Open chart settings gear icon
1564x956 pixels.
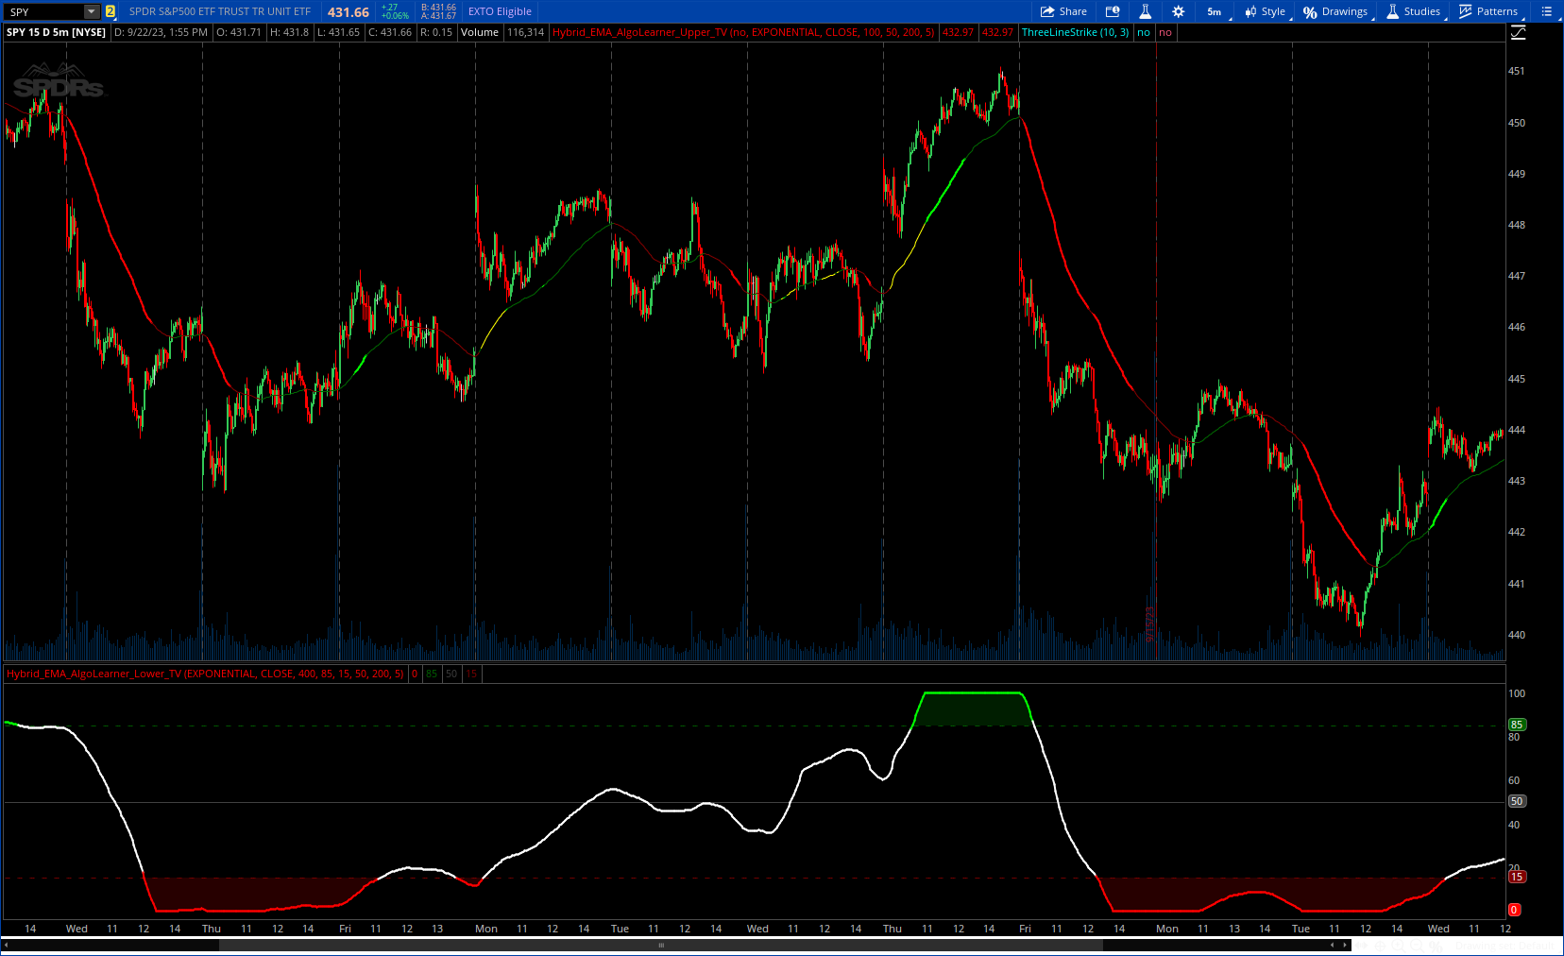pos(1178,12)
